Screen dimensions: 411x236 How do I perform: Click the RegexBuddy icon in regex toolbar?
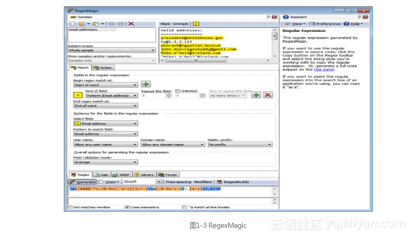(219, 181)
